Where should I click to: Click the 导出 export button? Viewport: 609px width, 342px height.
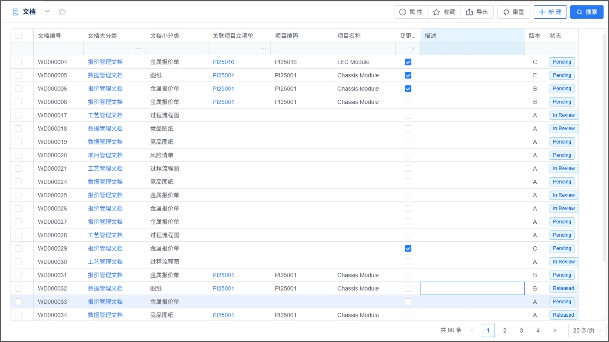[477, 12]
